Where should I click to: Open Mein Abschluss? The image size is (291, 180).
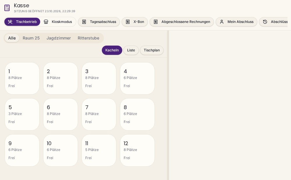pyautogui.click(x=236, y=22)
